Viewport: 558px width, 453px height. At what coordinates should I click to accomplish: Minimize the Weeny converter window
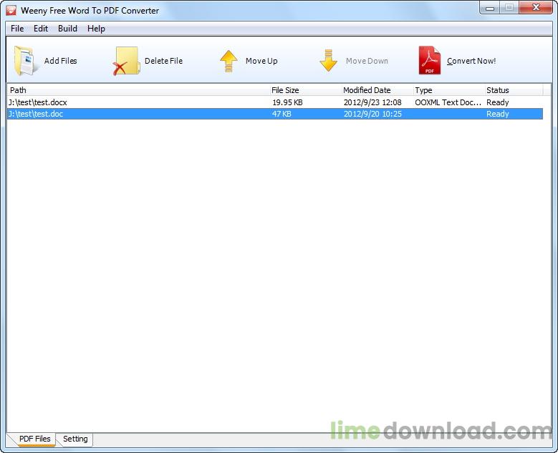490,8
